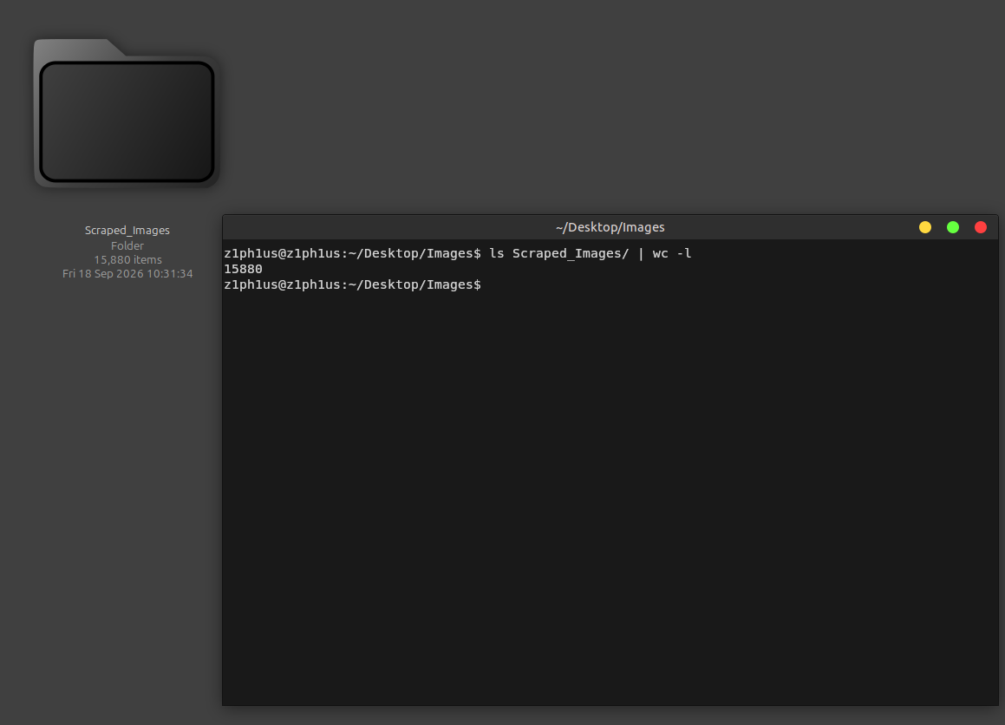Click the Fri 18 Sep 2026 date text
1005x725 pixels.
click(127, 274)
